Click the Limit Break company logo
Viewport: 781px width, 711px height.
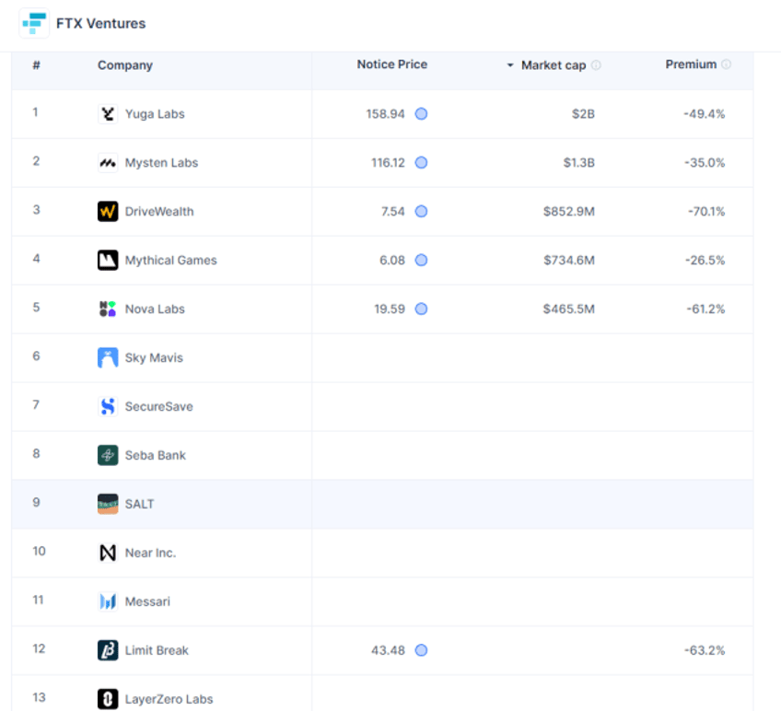(x=108, y=650)
